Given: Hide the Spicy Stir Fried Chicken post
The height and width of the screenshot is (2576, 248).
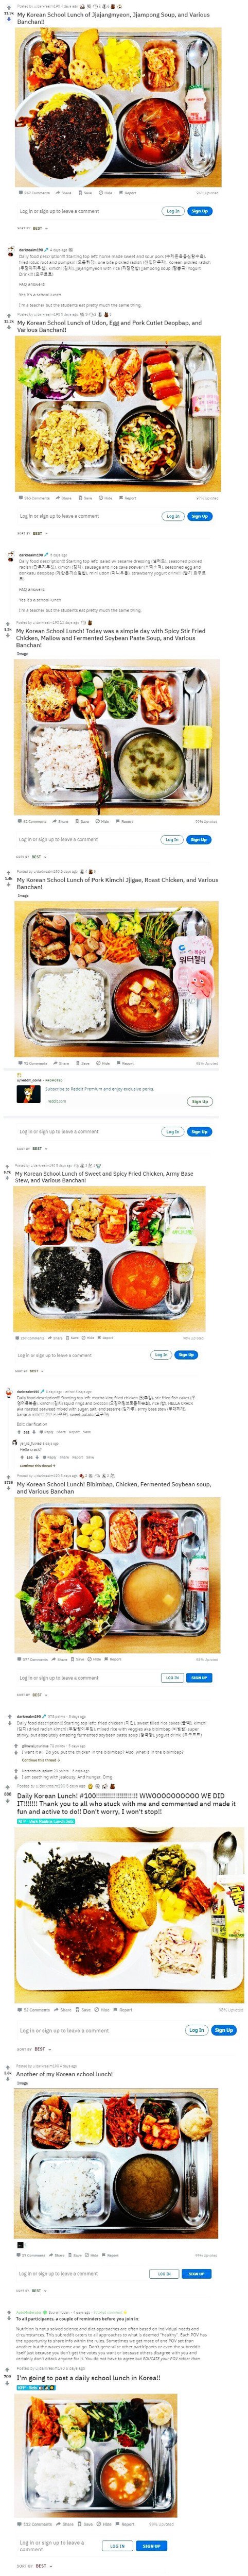Looking at the screenshot, I should [103, 821].
